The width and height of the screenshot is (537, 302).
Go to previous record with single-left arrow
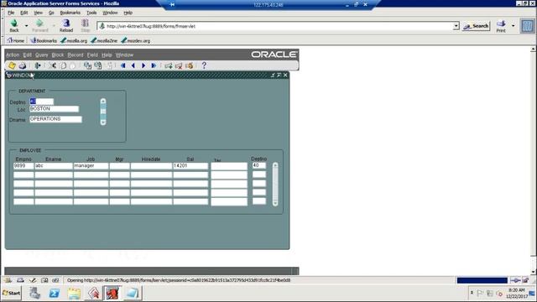coord(133,65)
